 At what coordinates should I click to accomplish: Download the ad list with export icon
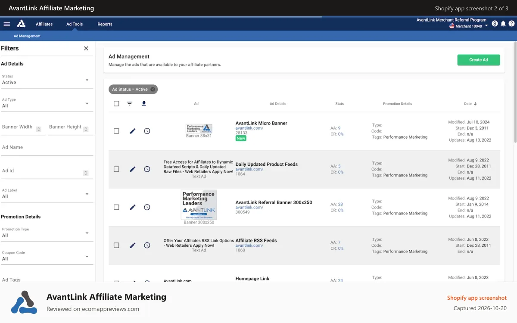point(144,103)
